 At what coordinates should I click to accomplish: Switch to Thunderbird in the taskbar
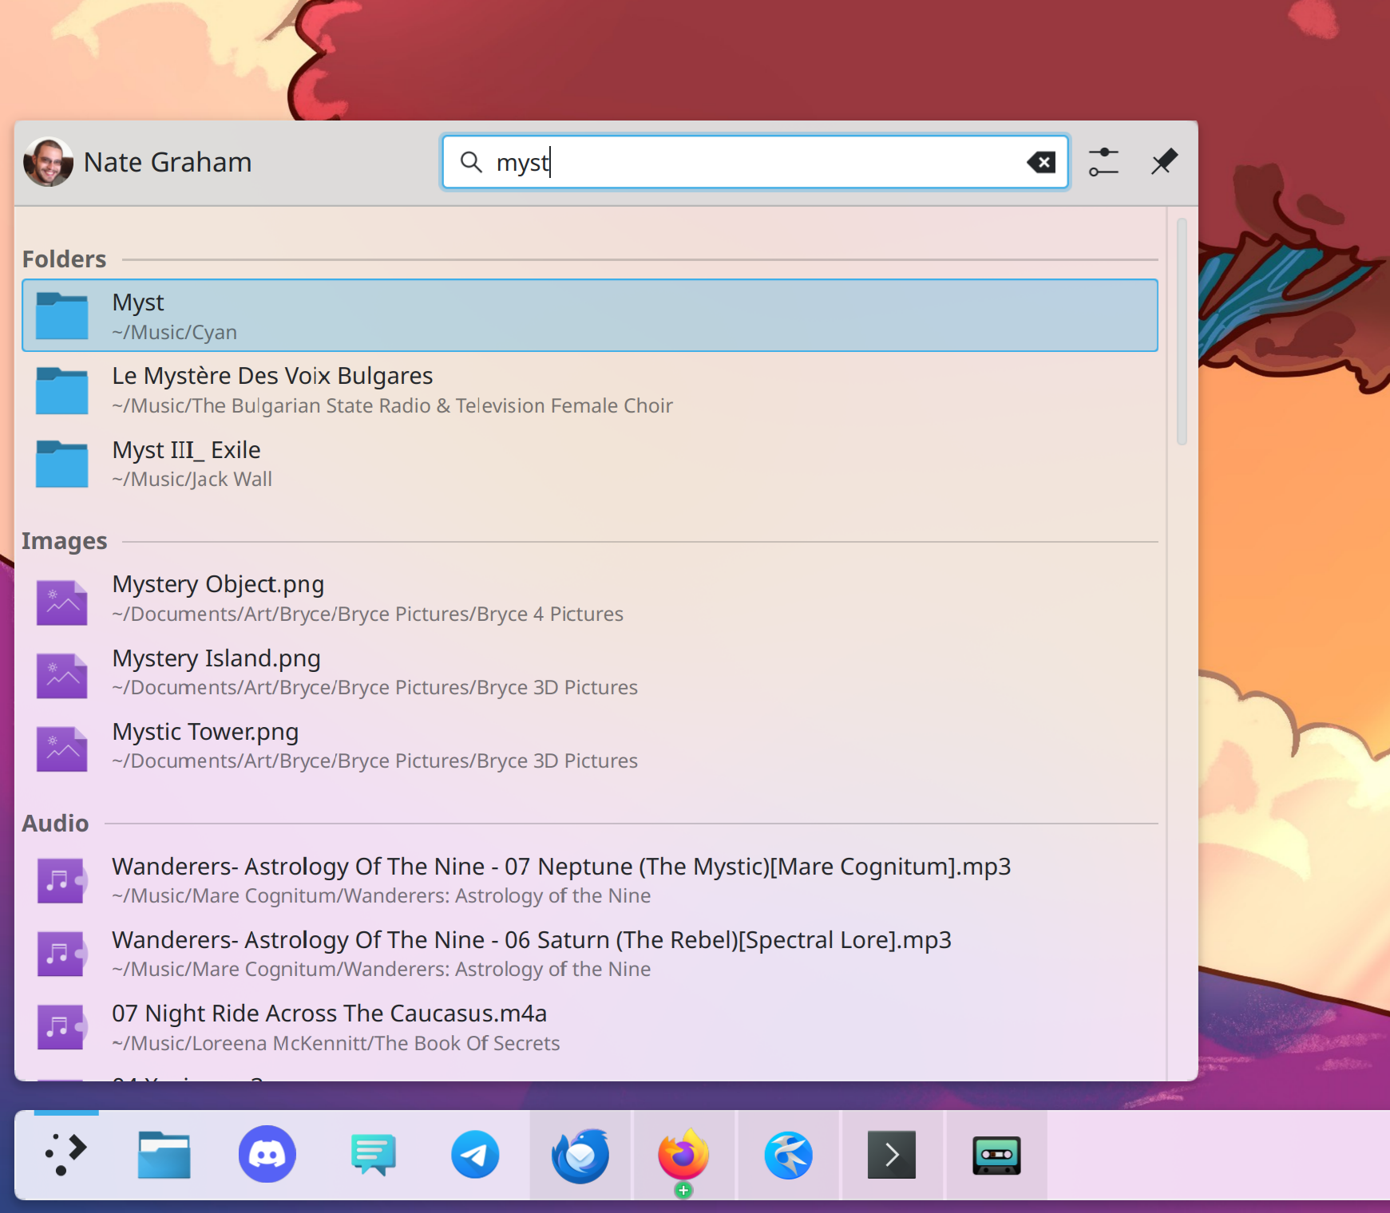click(x=580, y=1155)
